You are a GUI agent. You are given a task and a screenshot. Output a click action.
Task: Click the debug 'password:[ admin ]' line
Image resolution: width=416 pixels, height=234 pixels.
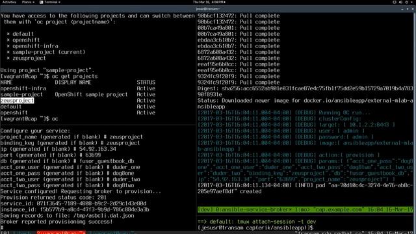[x=285, y=137]
